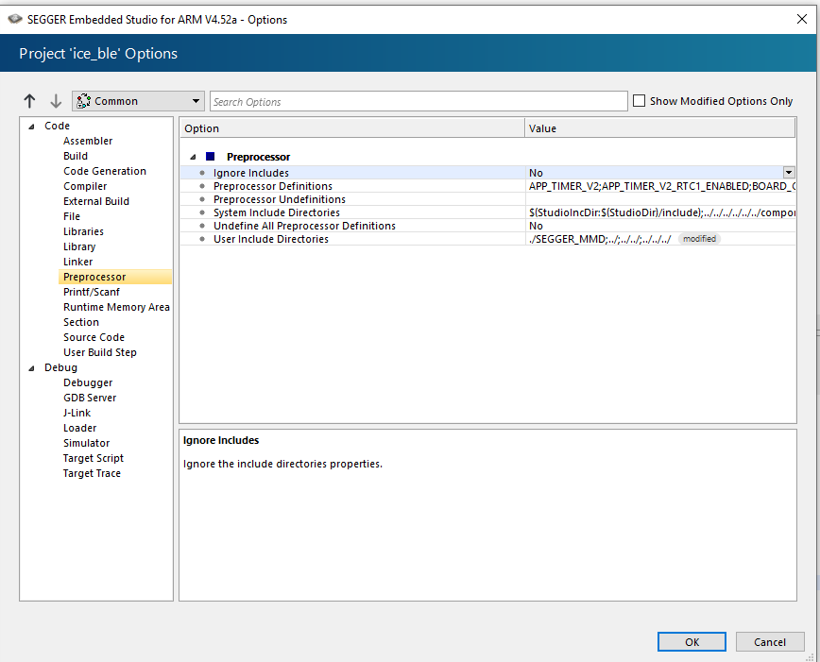The image size is (820, 662).
Task: Click the SEGGER Embedded Studio title icon
Action: coord(14,19)
